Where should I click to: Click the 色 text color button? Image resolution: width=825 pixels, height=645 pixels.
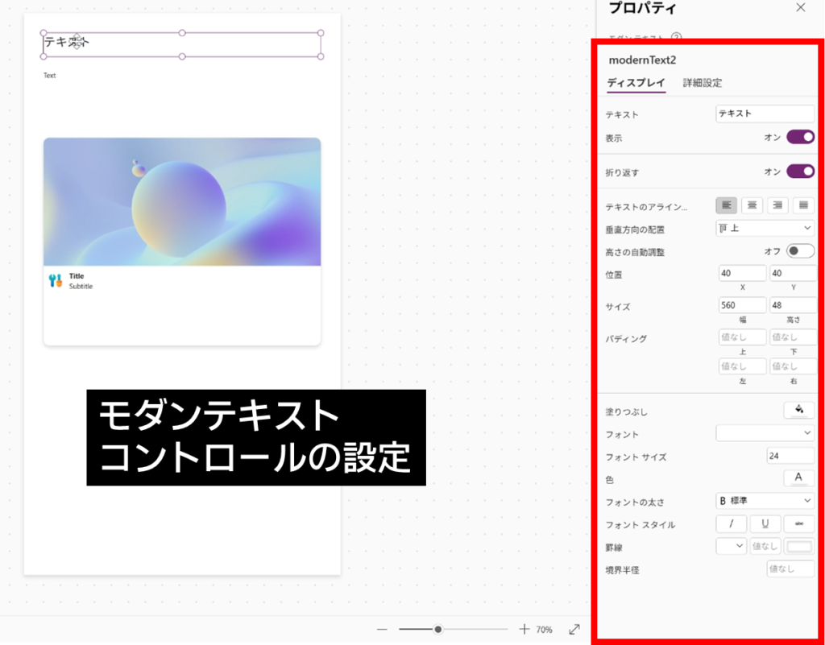click(x=798, y=478)
